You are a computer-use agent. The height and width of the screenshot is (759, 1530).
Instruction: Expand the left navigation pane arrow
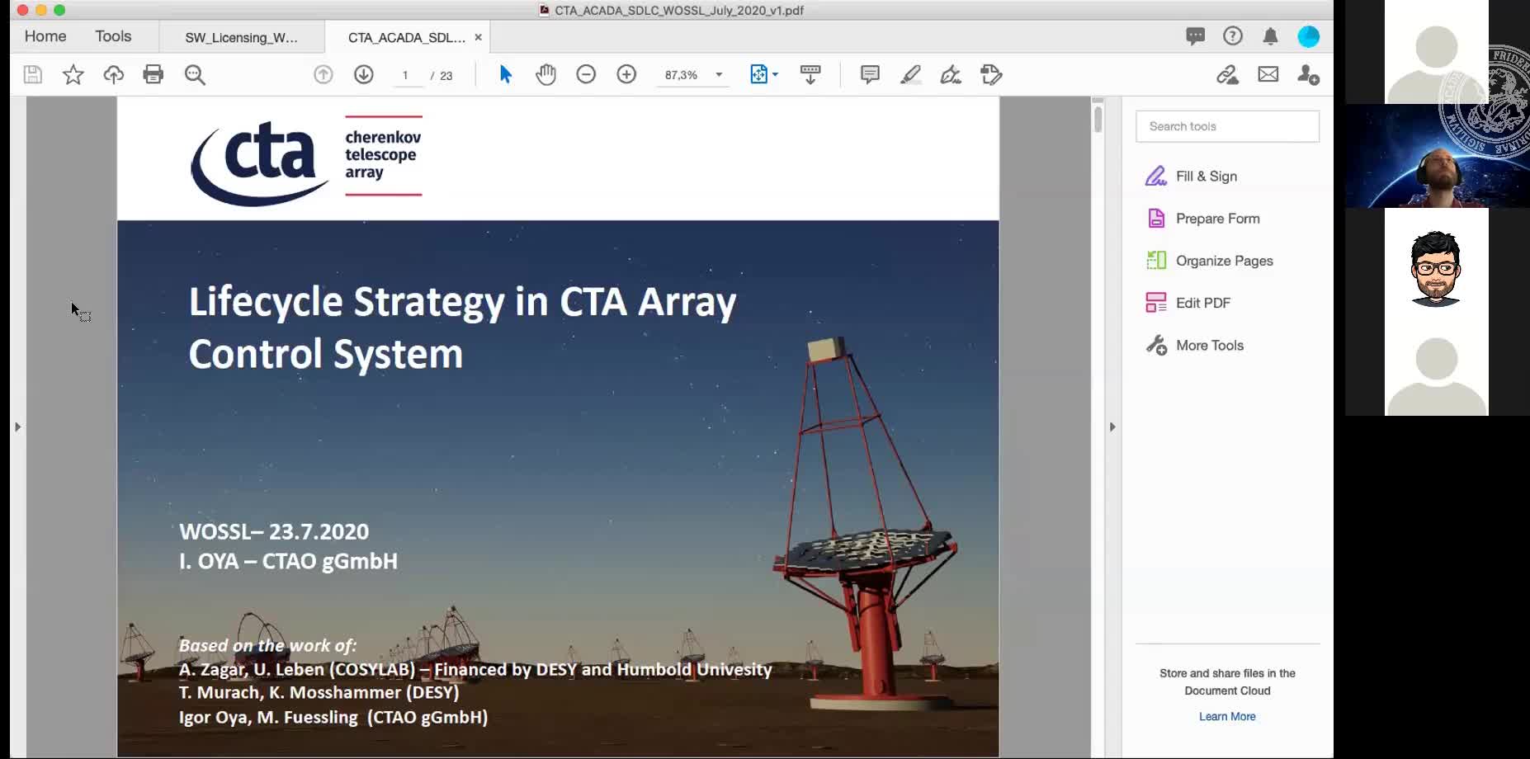[18, 427]
